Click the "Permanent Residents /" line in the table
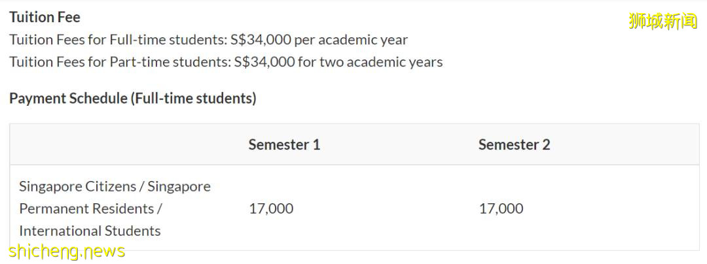707x264 pixels. [x=90, y=208]
